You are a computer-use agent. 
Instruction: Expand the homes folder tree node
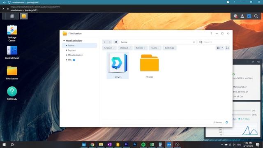tap(67, 50)
